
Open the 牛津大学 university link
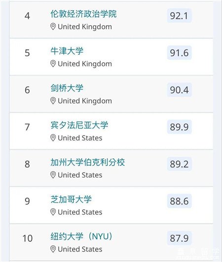67,51
